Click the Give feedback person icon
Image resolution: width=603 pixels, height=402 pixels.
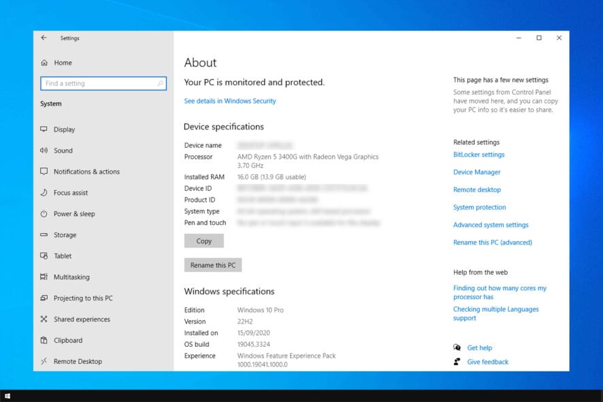pyautogui.click(x=457, y=362)
